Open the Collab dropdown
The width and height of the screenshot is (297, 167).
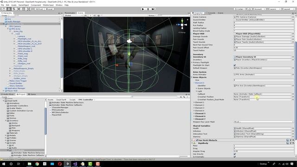[239, 9]
